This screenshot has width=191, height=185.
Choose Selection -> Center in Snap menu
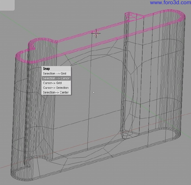(56, 92)
